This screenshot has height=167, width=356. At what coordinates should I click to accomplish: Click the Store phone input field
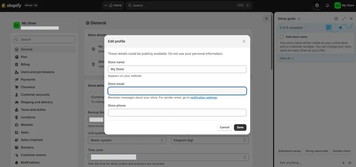(x=177, y=113)
